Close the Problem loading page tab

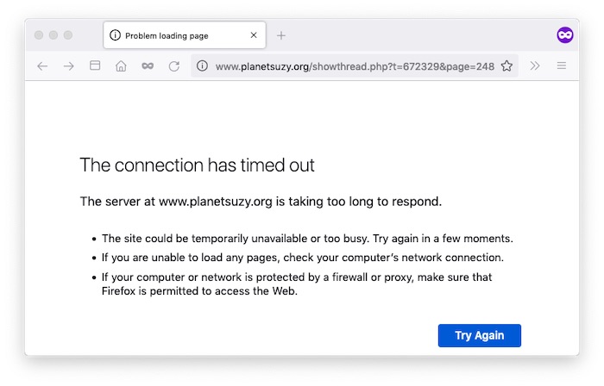tap(254, 35)
